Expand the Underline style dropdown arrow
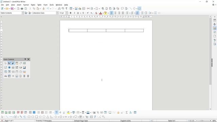The image size is (217, 122). coord(80,13)
